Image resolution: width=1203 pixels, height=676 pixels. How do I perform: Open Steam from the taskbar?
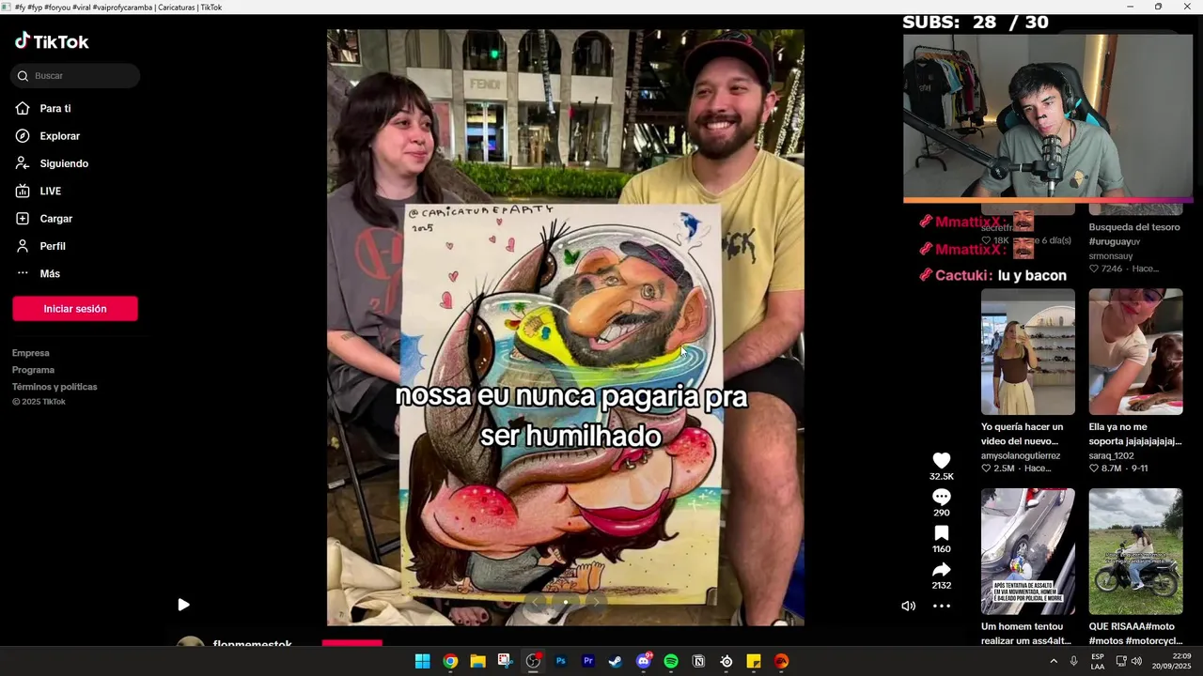point(616,661)
